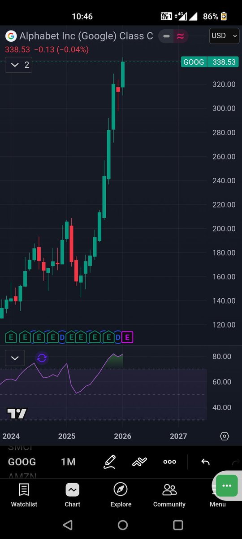This screenshot has height=539, width=242.
Task: Tap the Google logo beside Alphabet title
Action: point(11,36)
